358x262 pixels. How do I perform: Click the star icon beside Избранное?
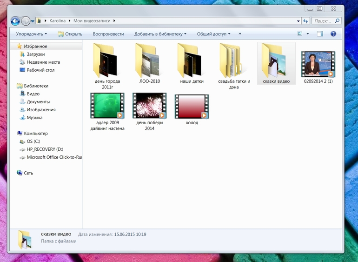coord(20,46)
